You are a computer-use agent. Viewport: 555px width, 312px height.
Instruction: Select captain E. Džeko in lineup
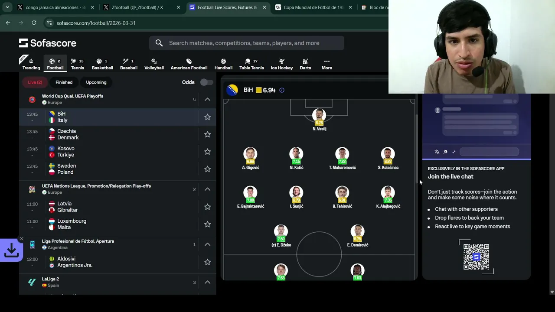(x=281, y=236)
